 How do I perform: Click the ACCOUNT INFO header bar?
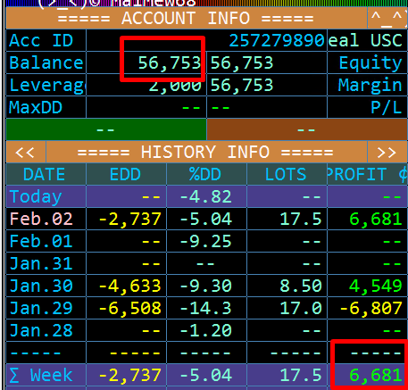tap(187, 19)
